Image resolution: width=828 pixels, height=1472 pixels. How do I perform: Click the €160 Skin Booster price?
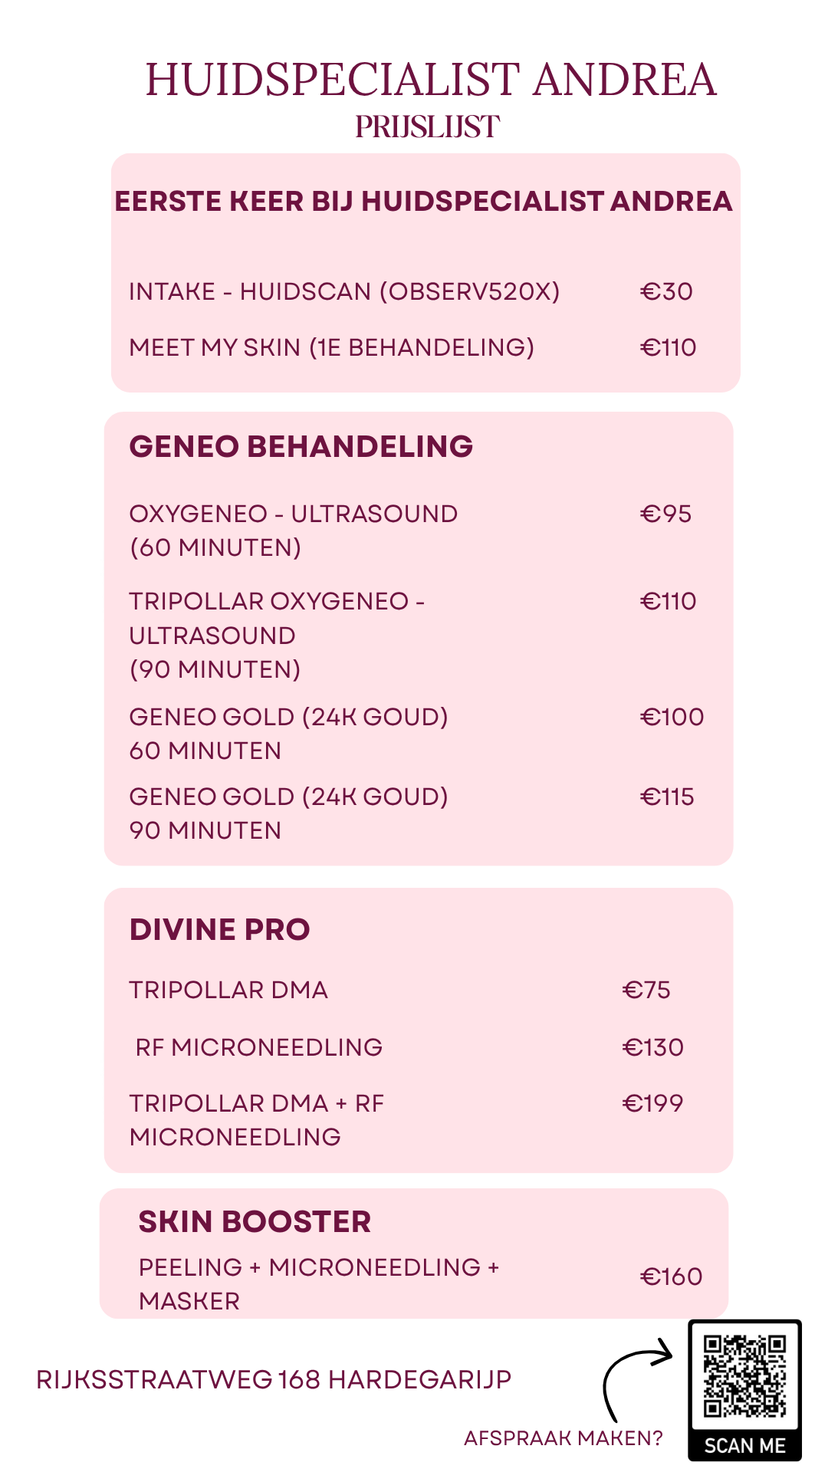pyautogui.click(x=671, y=1276)
